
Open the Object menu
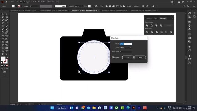coord(22,2)
